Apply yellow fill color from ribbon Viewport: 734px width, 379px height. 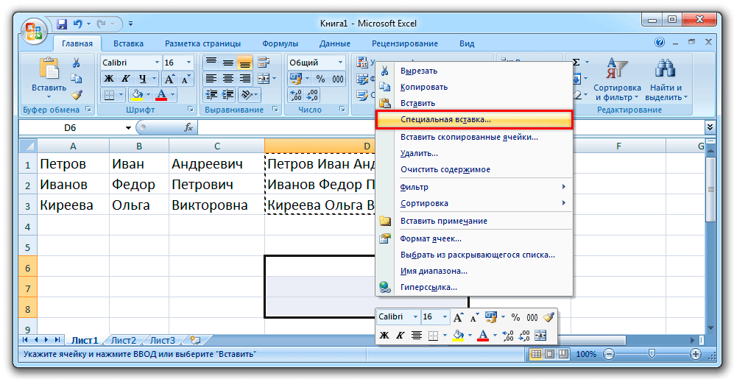click(137, 96)
